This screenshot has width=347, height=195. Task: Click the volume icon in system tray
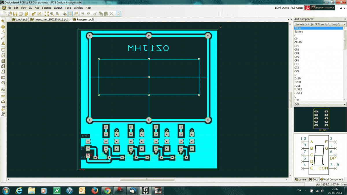[323, 191]
